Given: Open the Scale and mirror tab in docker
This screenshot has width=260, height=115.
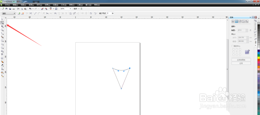Looking at the screenshot, I should click(240, 21).
